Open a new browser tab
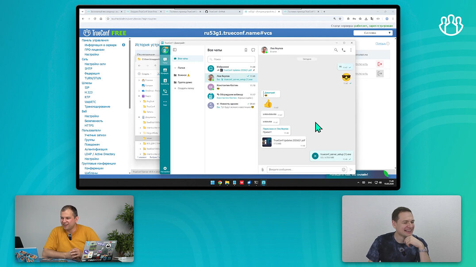476x267 pixels. 324,11
